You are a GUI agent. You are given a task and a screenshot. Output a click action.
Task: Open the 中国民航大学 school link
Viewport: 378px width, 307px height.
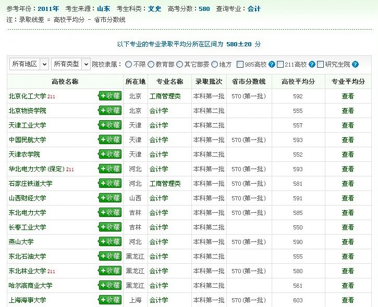coord(27,140)
